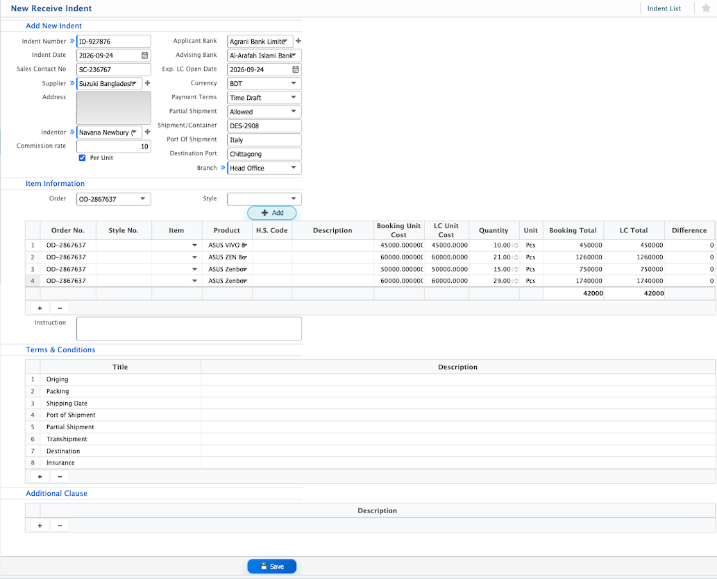Add a row to the items table
The height and width of the screenshot is (579, 717).
coord(40,308)
